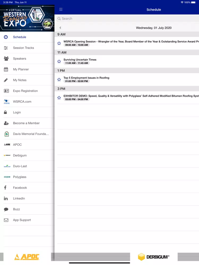Click the Polyglass logo icon
Viewport: 199px width, 265px height.
point(7,177)
